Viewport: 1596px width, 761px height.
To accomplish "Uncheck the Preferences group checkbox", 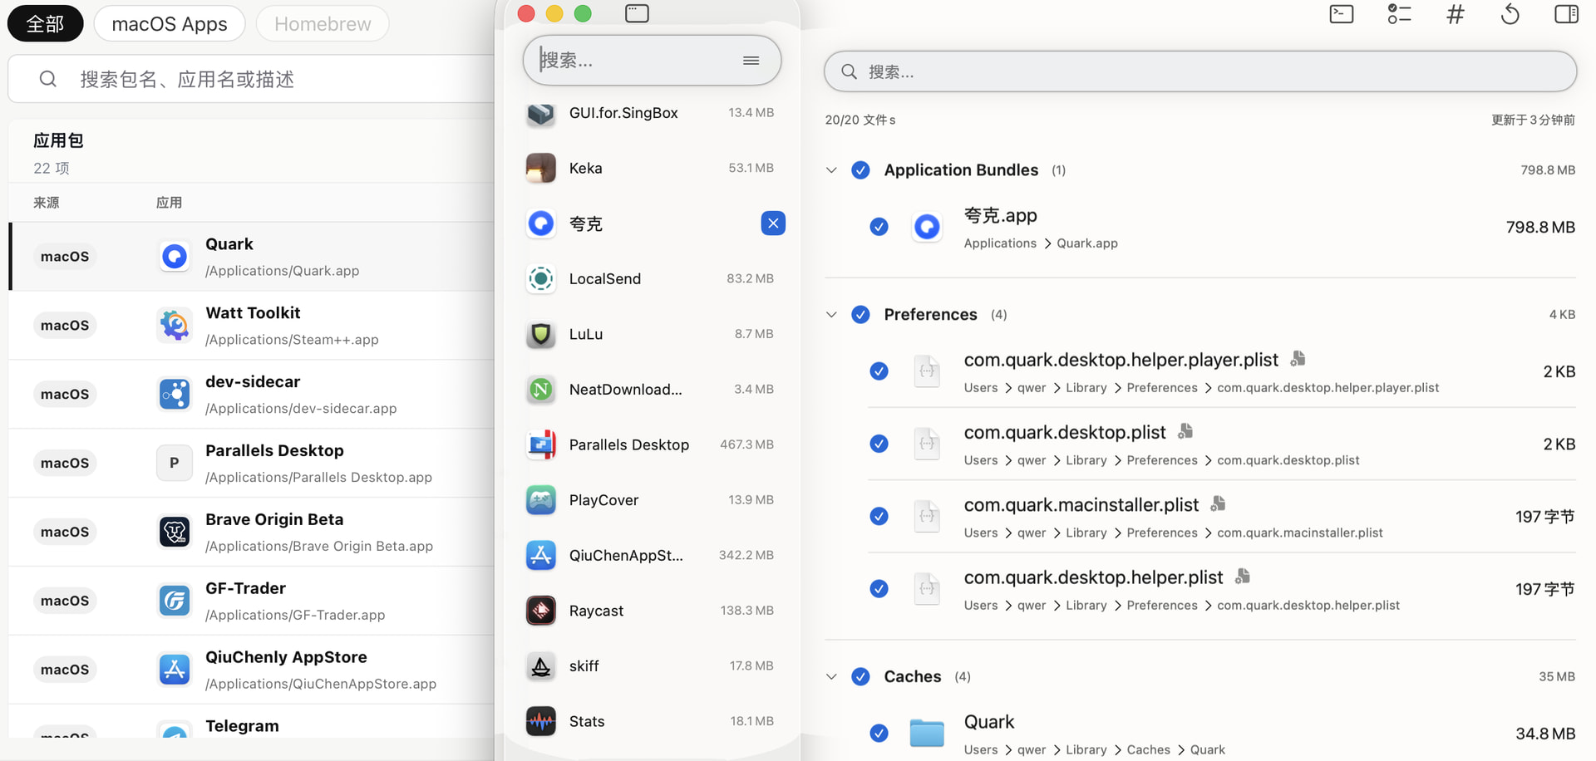I will click(861, 315).
